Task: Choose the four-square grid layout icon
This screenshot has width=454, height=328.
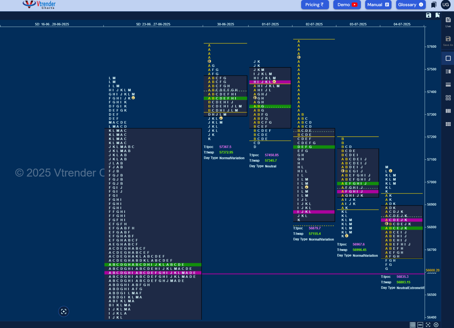Action: [448, 98]
